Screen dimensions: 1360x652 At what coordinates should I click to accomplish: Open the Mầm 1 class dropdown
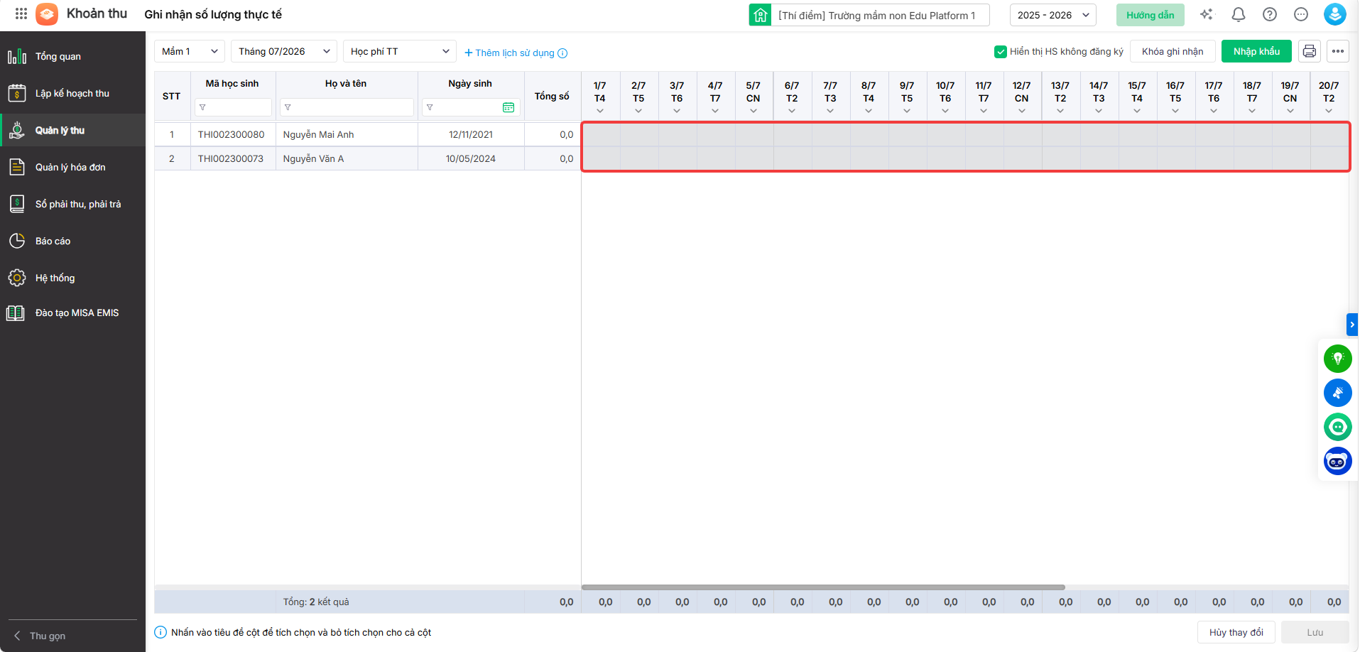(190, 51)
